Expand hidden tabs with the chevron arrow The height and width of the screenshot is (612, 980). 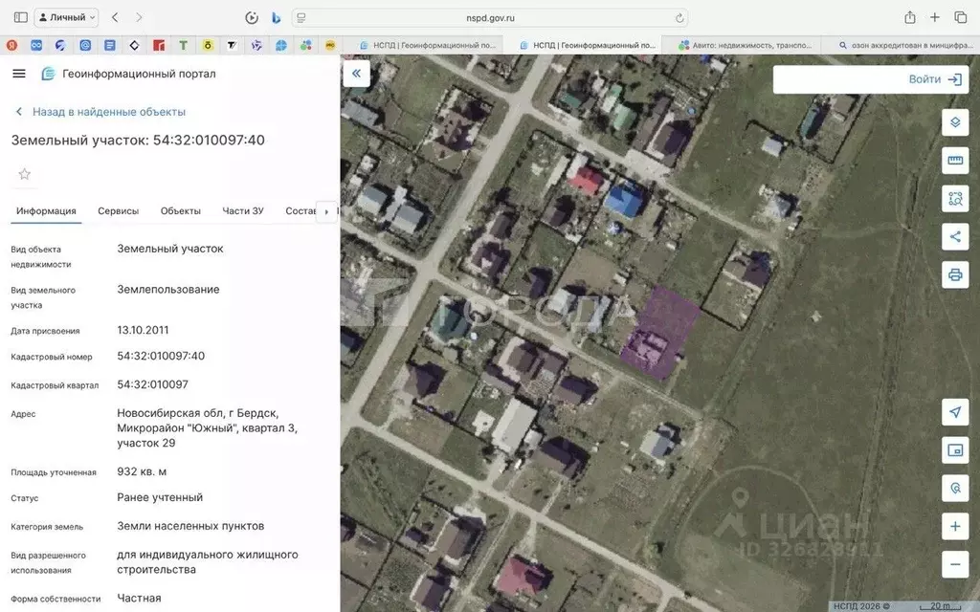click(x=326, y=211)
